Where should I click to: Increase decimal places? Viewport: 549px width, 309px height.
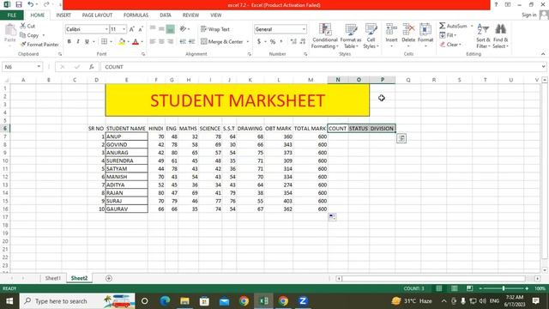pos(293,42)
